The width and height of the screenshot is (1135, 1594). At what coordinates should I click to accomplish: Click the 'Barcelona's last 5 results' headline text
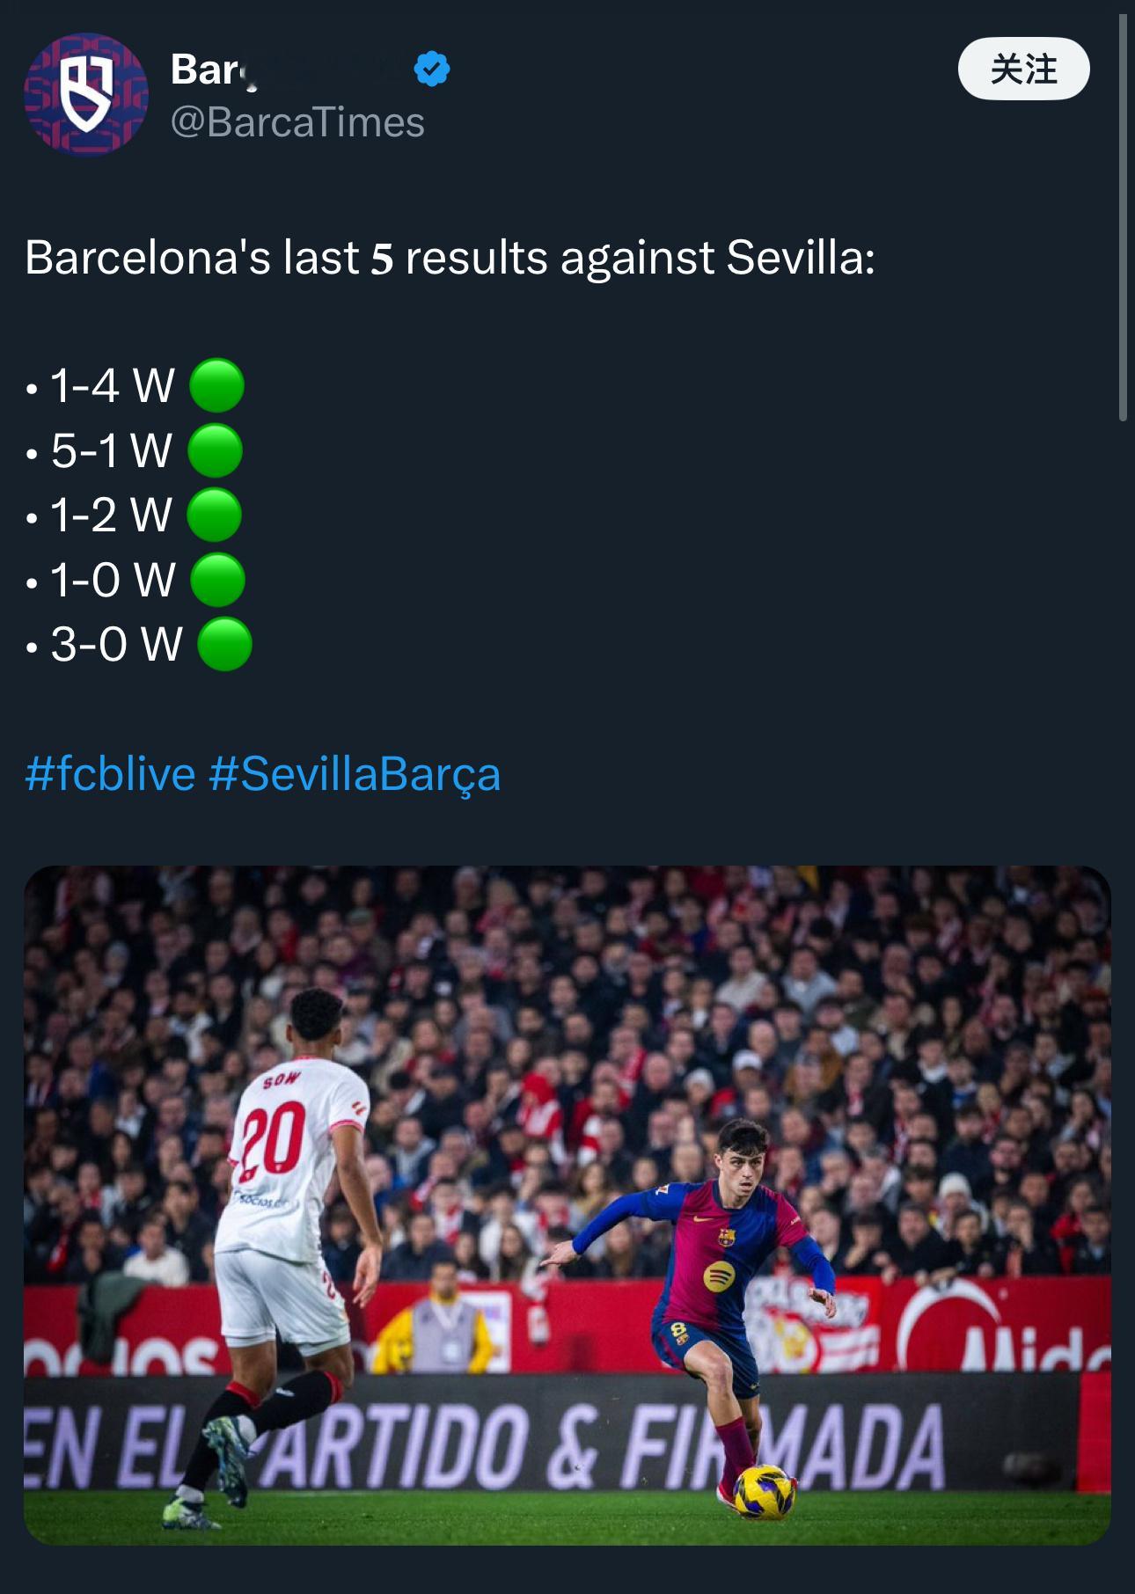click(450, 258)
